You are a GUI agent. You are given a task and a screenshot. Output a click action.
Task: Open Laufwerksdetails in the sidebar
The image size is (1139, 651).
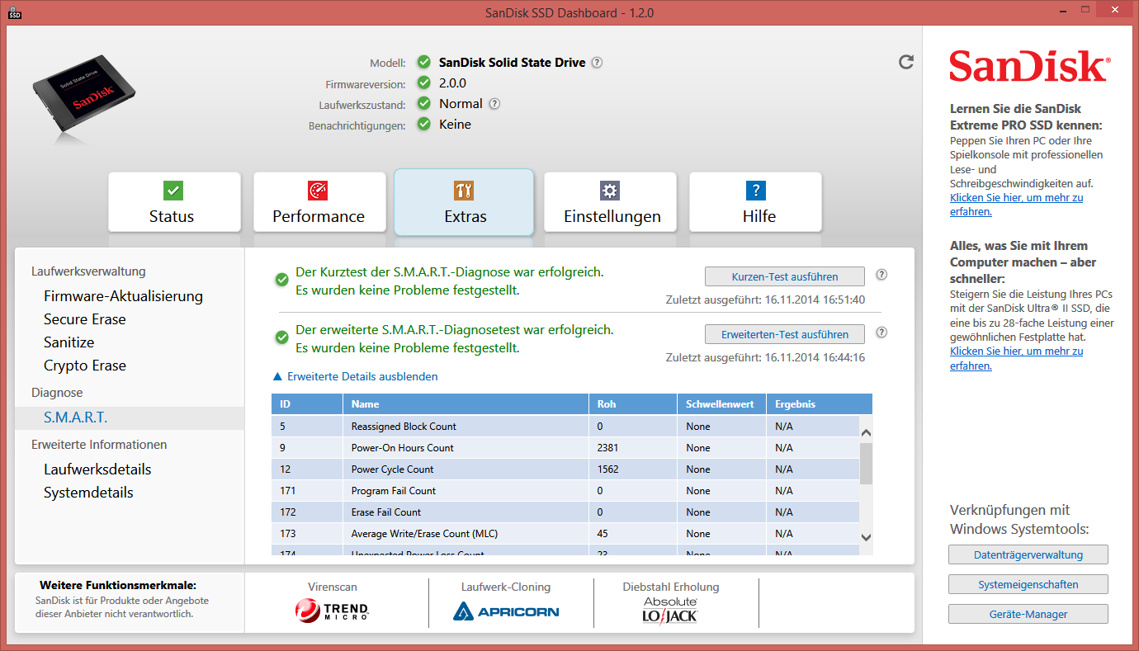point(97,469)
